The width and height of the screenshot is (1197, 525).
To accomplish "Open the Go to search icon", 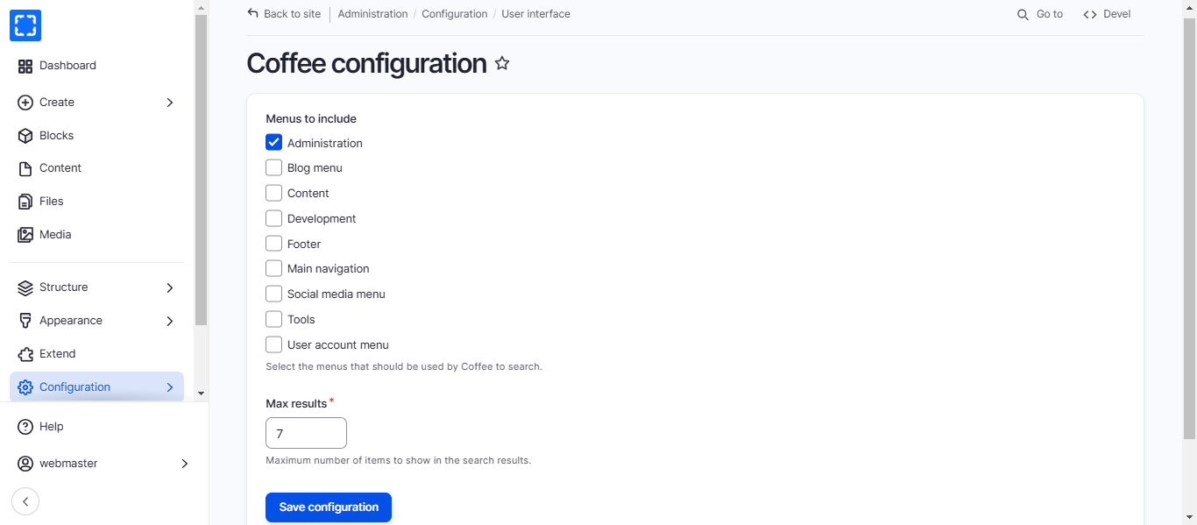I will coord(1023,15).
